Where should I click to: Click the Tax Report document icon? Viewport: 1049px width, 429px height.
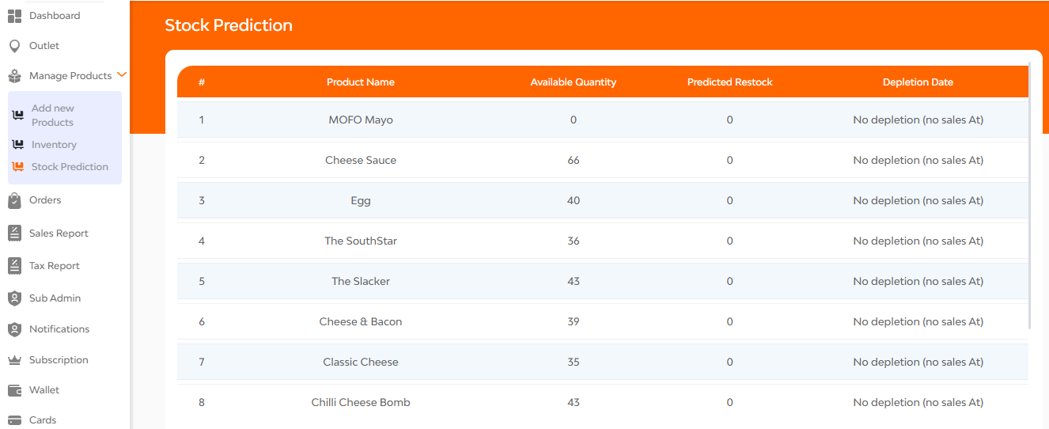[x=14, y=266]
